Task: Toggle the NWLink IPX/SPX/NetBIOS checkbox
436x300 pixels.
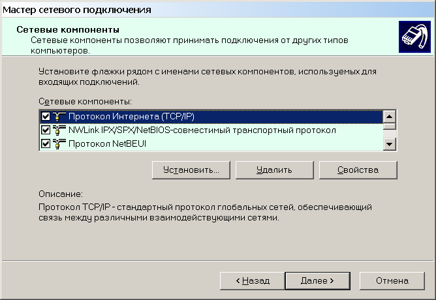Action: point(46,130)
